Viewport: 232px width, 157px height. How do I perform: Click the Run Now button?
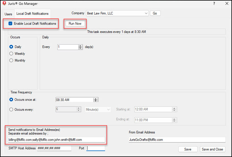pos(75,24)
